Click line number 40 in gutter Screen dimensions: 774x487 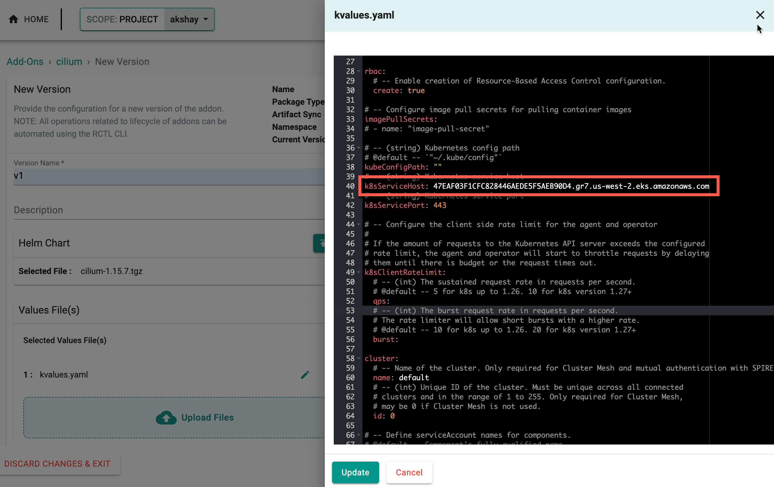350,186
